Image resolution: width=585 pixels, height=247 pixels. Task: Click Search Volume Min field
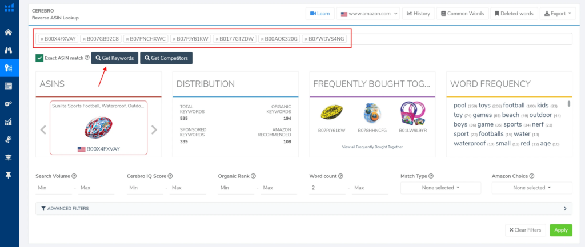coord(54,188)
